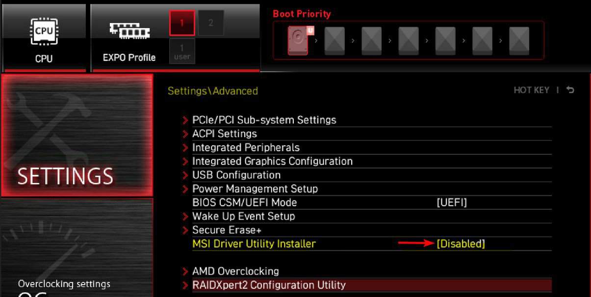This screenshot has height=297, width=591.
Task: Open Overclocking settings panel
Action: tap(77, 247)
